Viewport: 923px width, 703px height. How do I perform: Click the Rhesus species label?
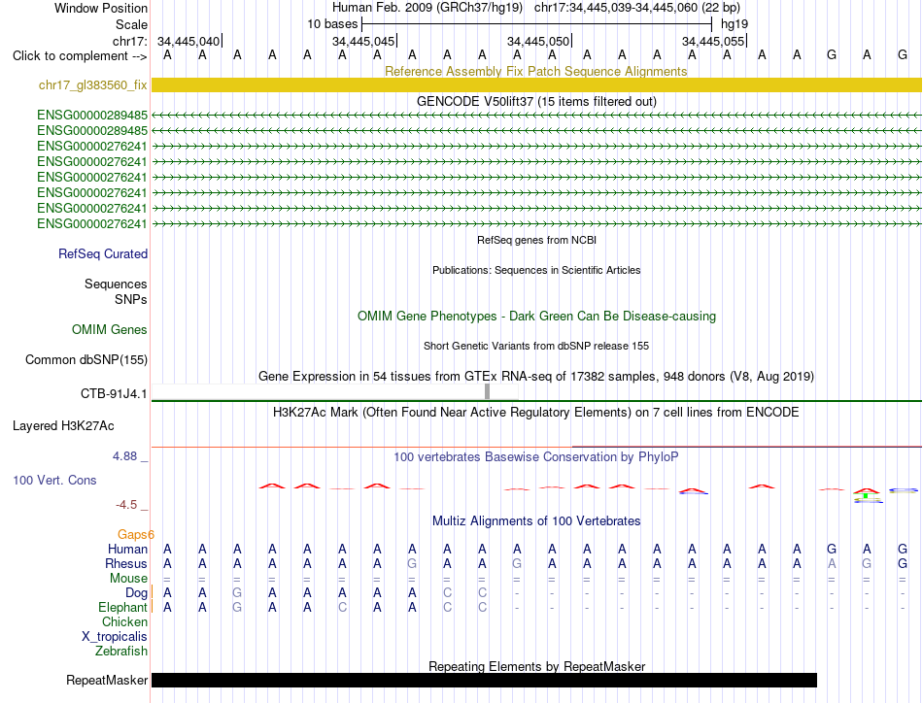(126, 563)
